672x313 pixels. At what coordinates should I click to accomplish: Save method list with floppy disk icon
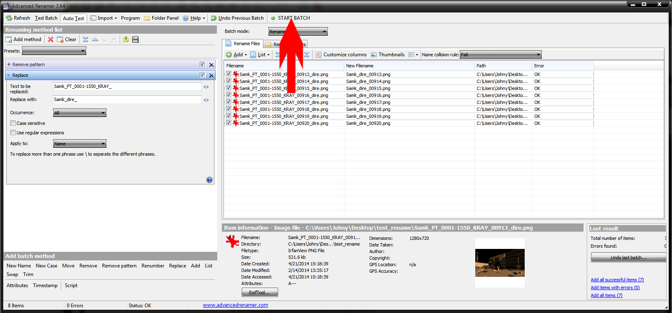point(135,39)
